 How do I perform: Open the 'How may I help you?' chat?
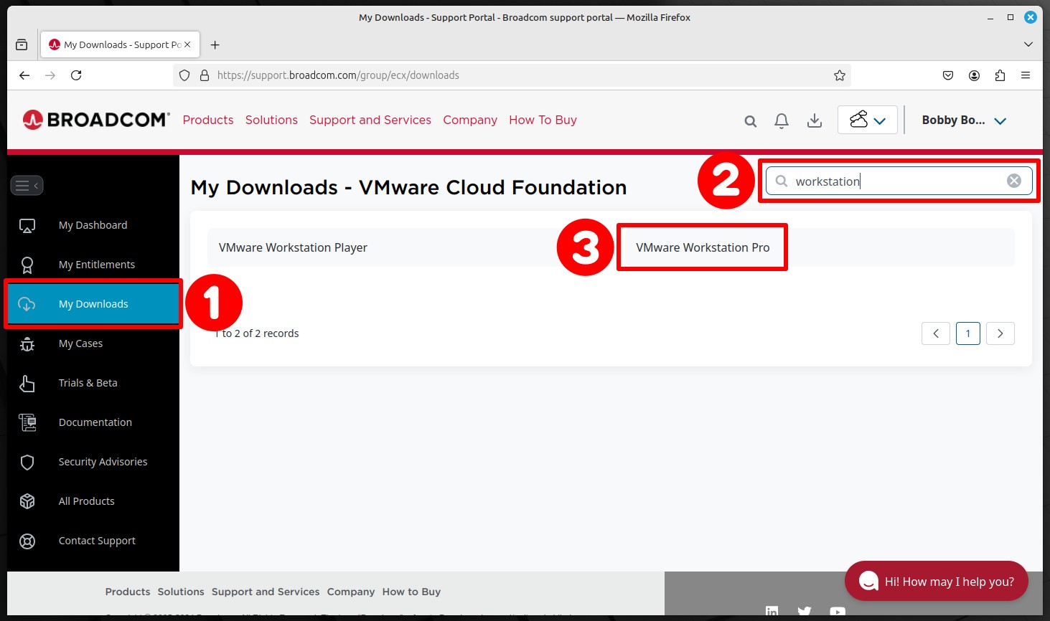[x=937, y=582]
